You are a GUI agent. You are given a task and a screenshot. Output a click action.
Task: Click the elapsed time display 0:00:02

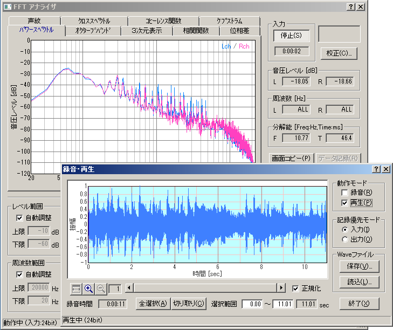[x=292, y=51]
